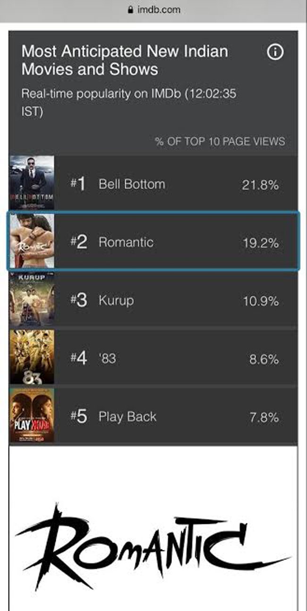Open the Bell Bottom poster thumbnail

coord(32,183)
